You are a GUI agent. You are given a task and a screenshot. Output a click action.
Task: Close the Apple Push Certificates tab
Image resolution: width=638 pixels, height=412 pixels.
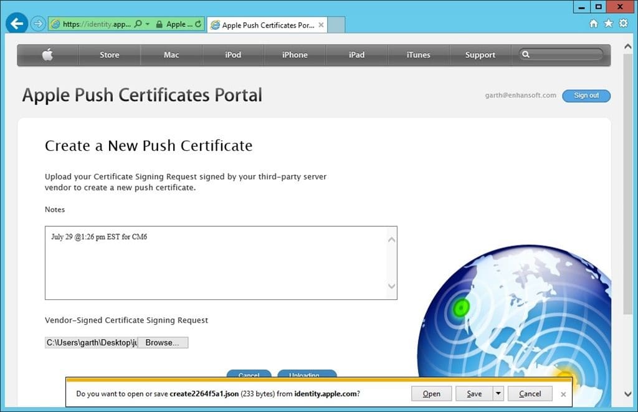tap(321, 25)
